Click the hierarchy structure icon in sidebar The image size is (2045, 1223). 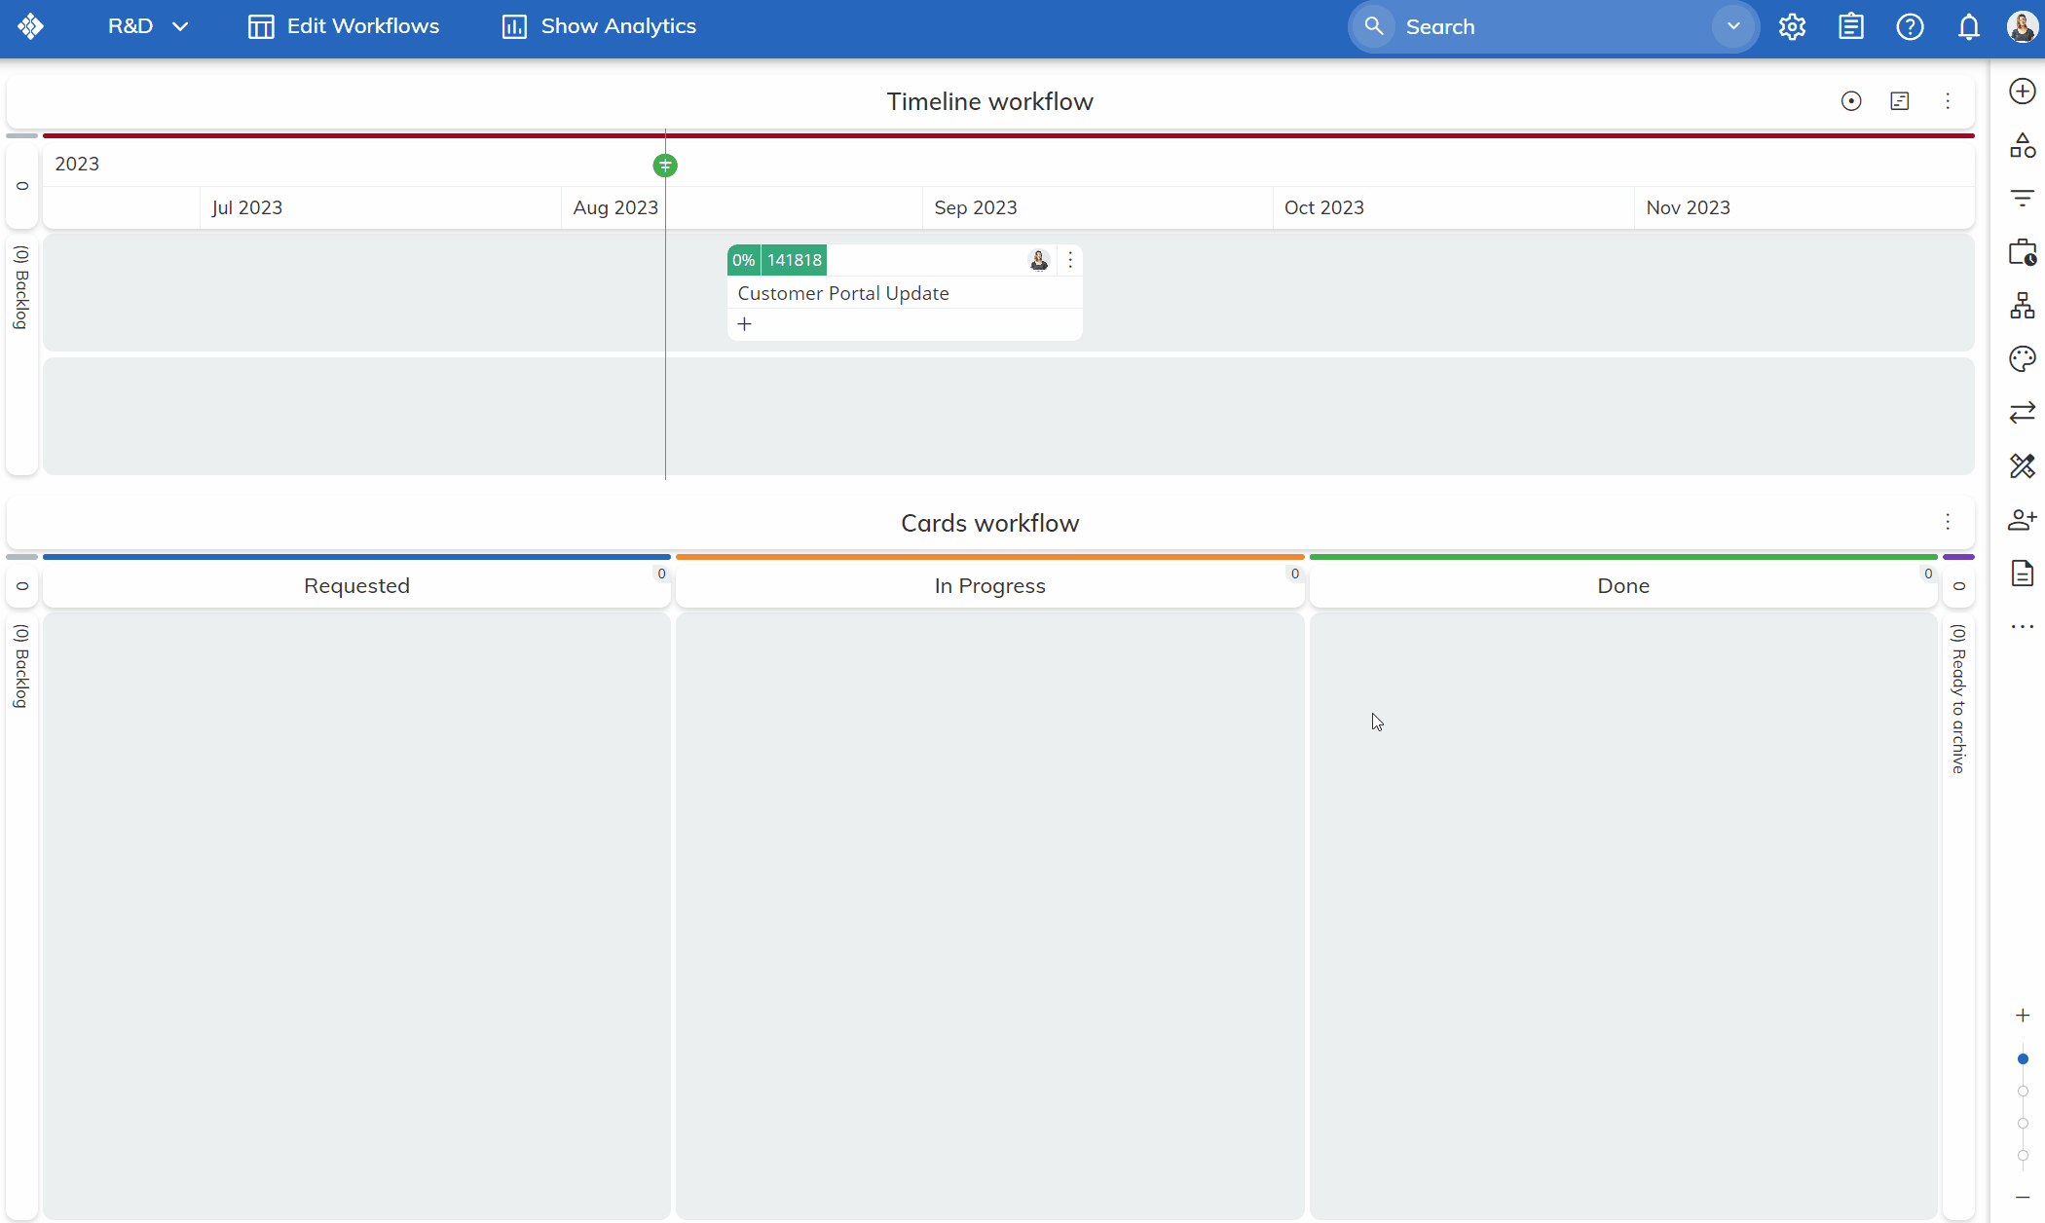2023,306
